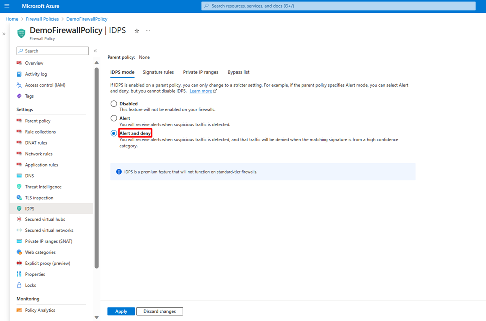The image size is (486, 321).
Task: Open the hamburger portal menu
Action: click(7, 6)
